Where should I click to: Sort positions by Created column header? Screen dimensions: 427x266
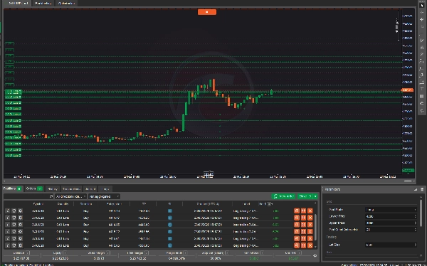208,203
